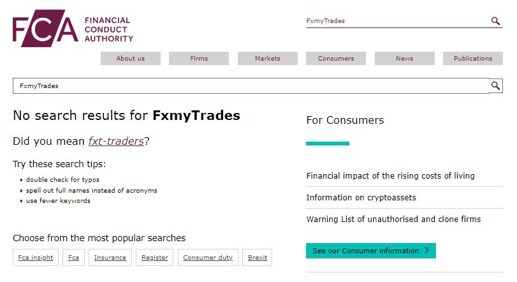The height and width of the screenshot is (282, 517).
Task: Open the Firms menu
Action: coord(199,59)
